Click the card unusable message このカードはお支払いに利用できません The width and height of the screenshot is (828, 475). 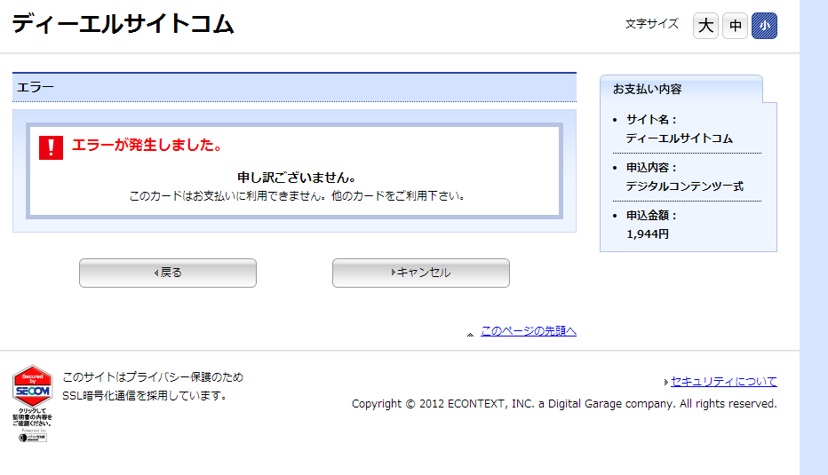[297, 196]
